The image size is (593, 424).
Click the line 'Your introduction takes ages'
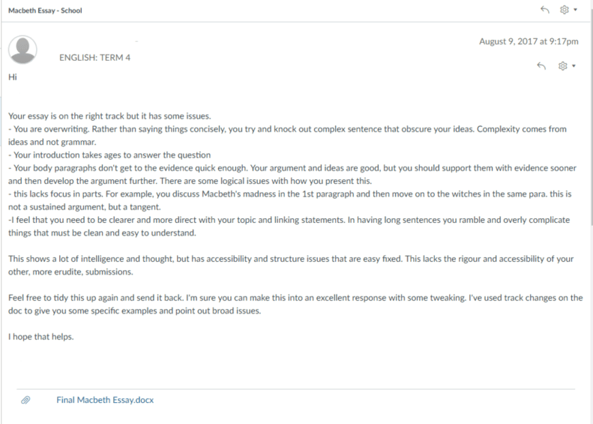(110, 155)
